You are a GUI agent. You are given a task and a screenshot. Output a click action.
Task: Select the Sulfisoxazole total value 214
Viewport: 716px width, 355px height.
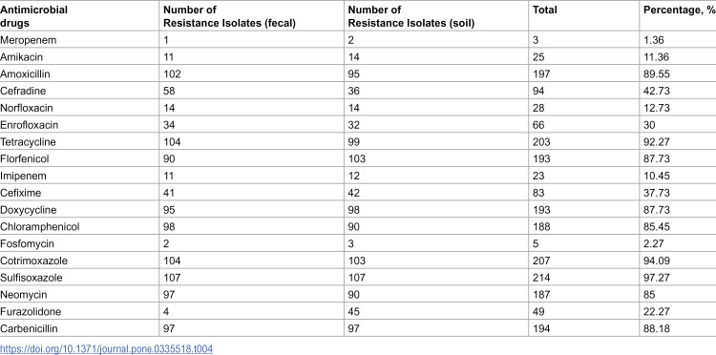pyautogui.click(x=541, y=278)
